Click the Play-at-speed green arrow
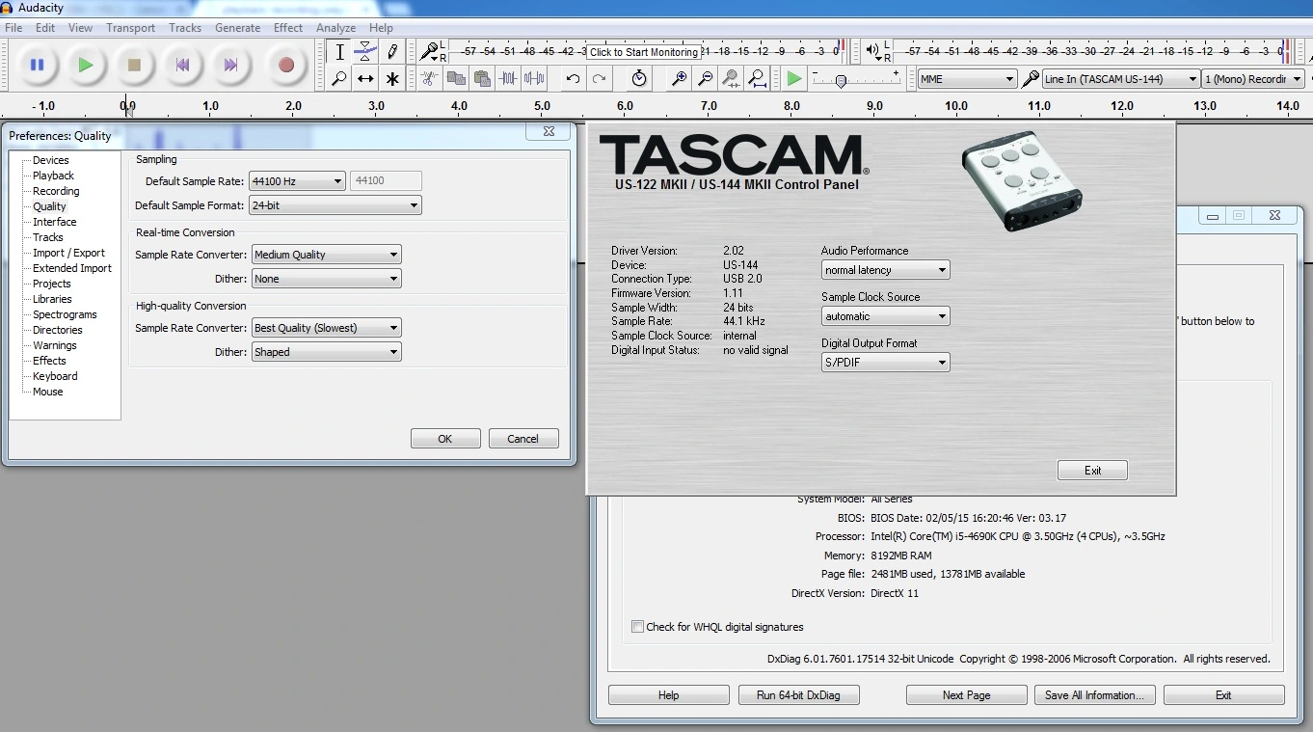The width and height of the screenshot is (1313, 732). (793, 78)
